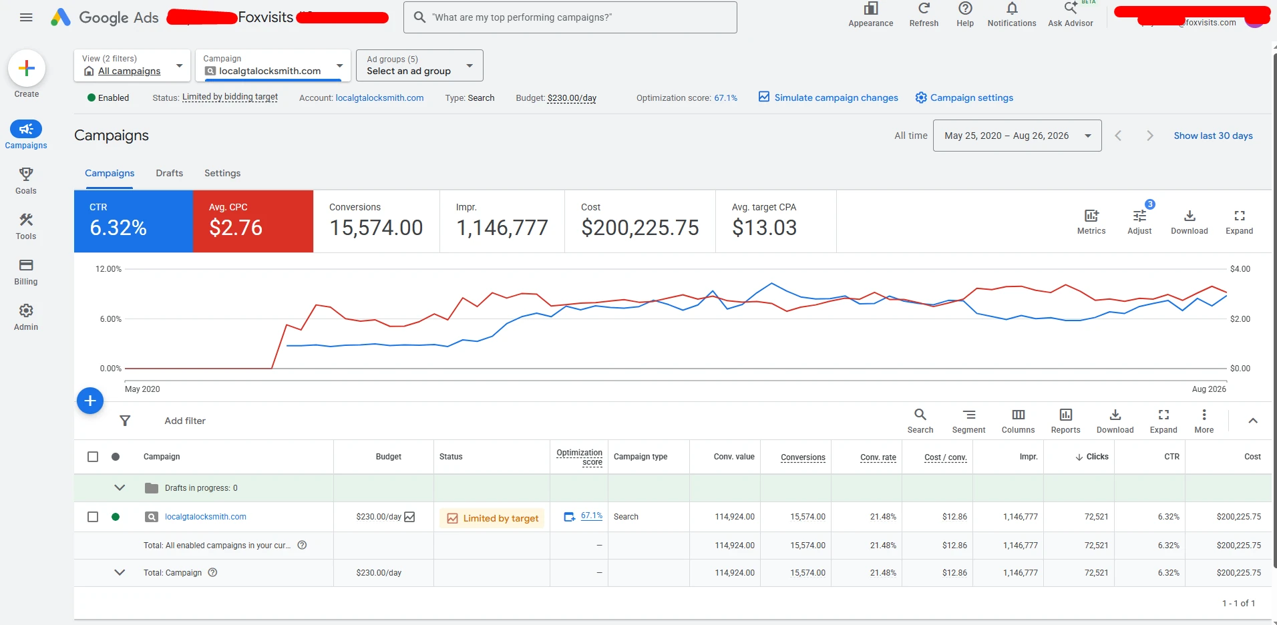Open Campaign settings link
The height and width of the screenshot is (625, 1277).
[964, 97]
